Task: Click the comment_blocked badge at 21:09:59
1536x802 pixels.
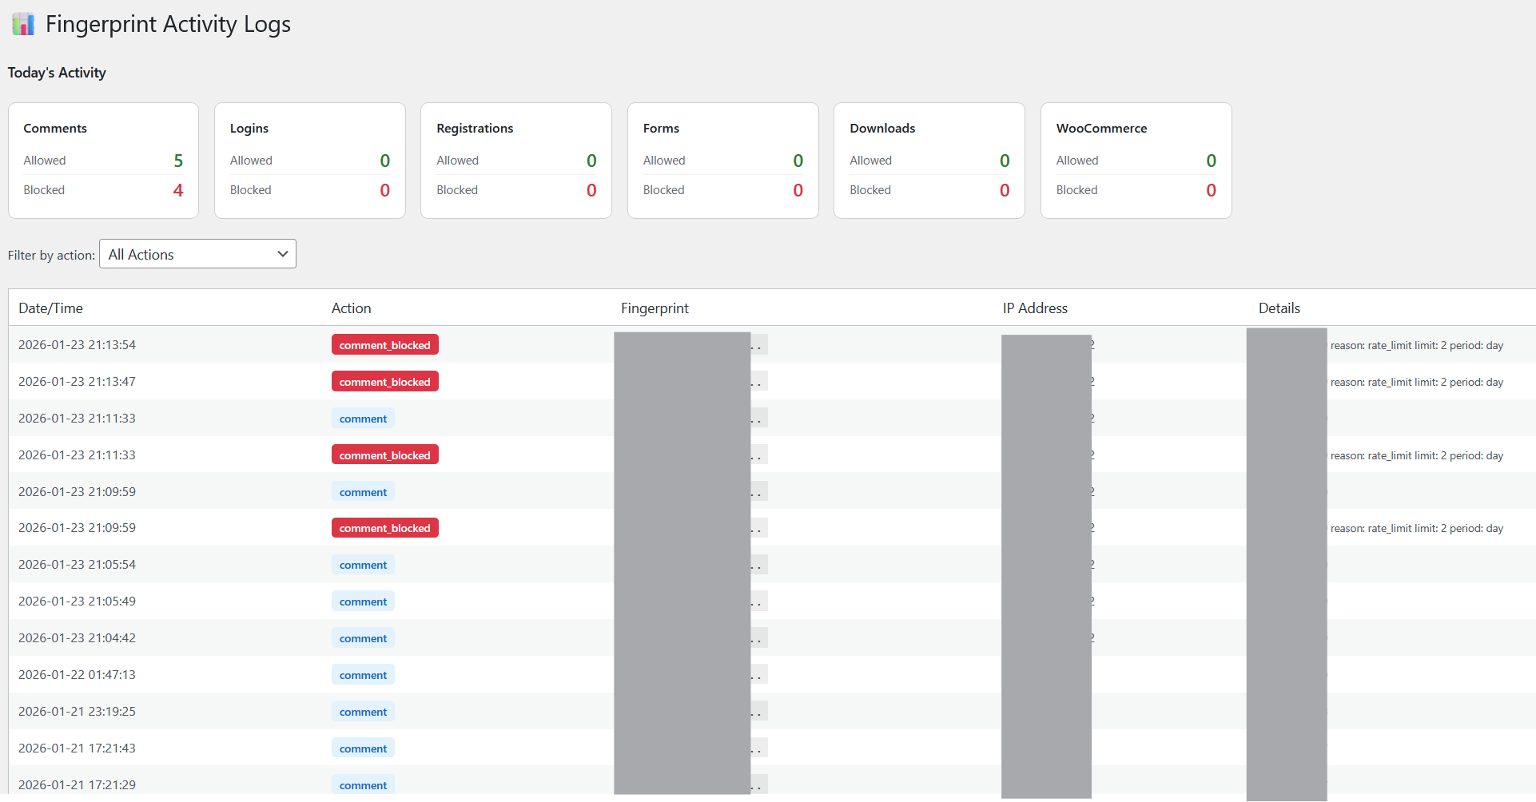Action: point(385,528)
